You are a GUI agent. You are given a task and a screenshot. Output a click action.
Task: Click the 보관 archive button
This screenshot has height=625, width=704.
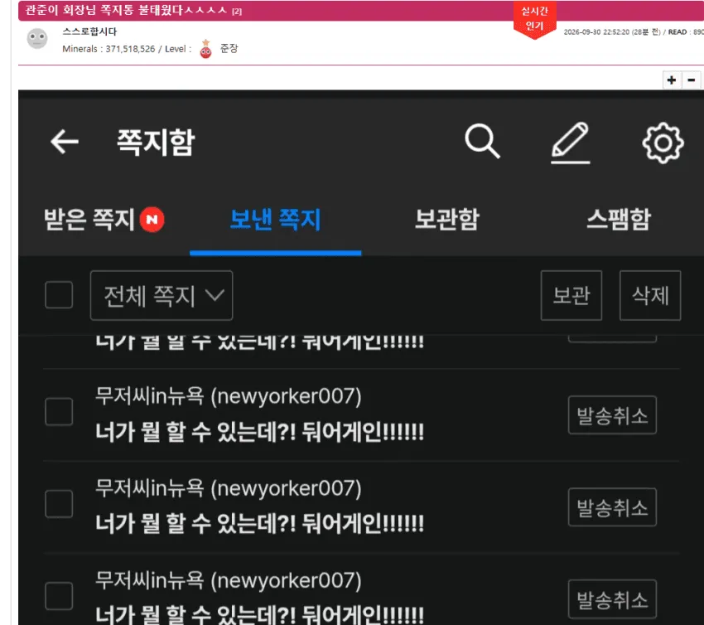pos(571,295)
